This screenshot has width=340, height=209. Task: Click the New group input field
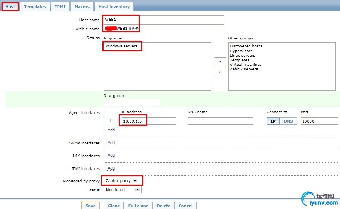click(132, 103)
